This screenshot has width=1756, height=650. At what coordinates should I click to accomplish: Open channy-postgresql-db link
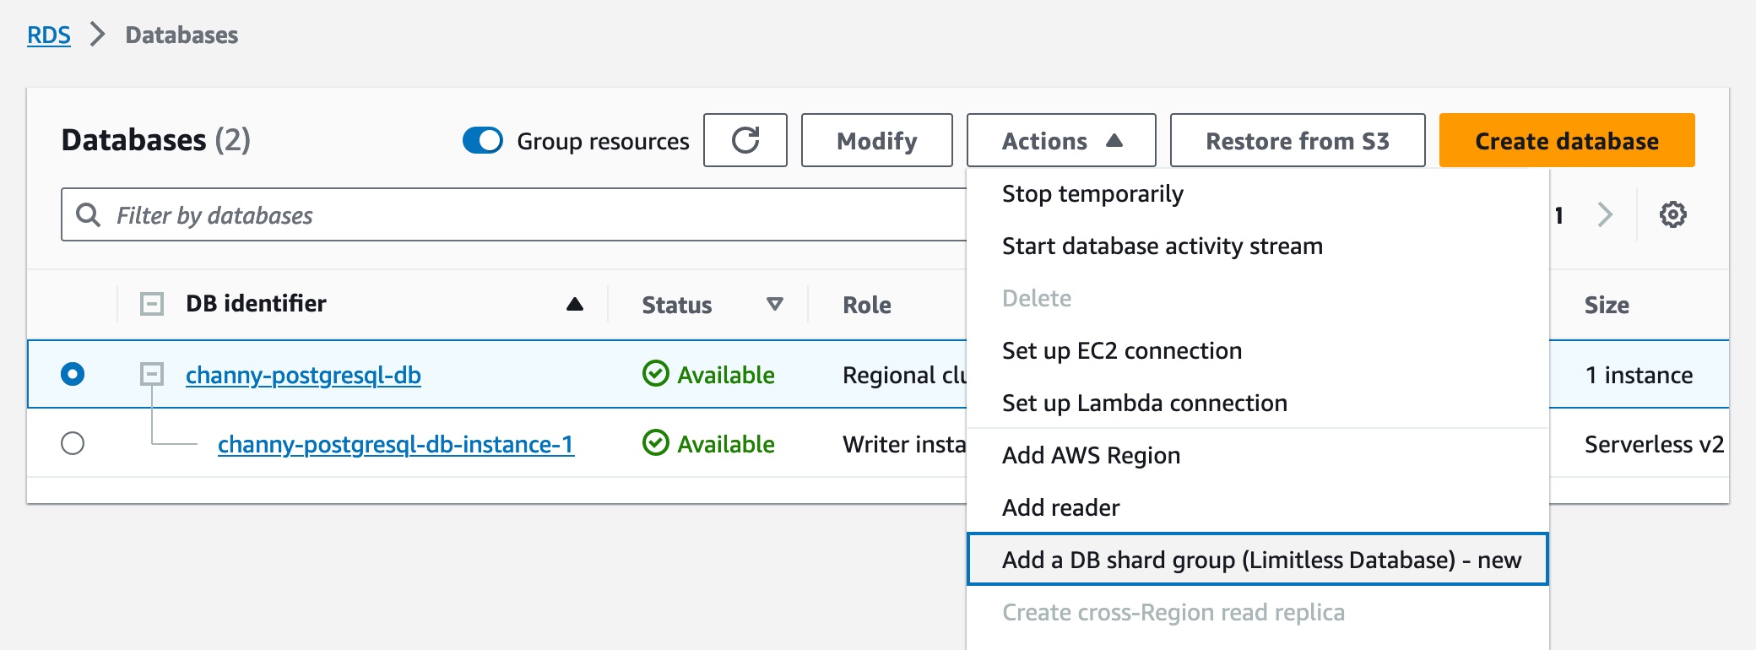pyautogui.click(x=303, y=375)
